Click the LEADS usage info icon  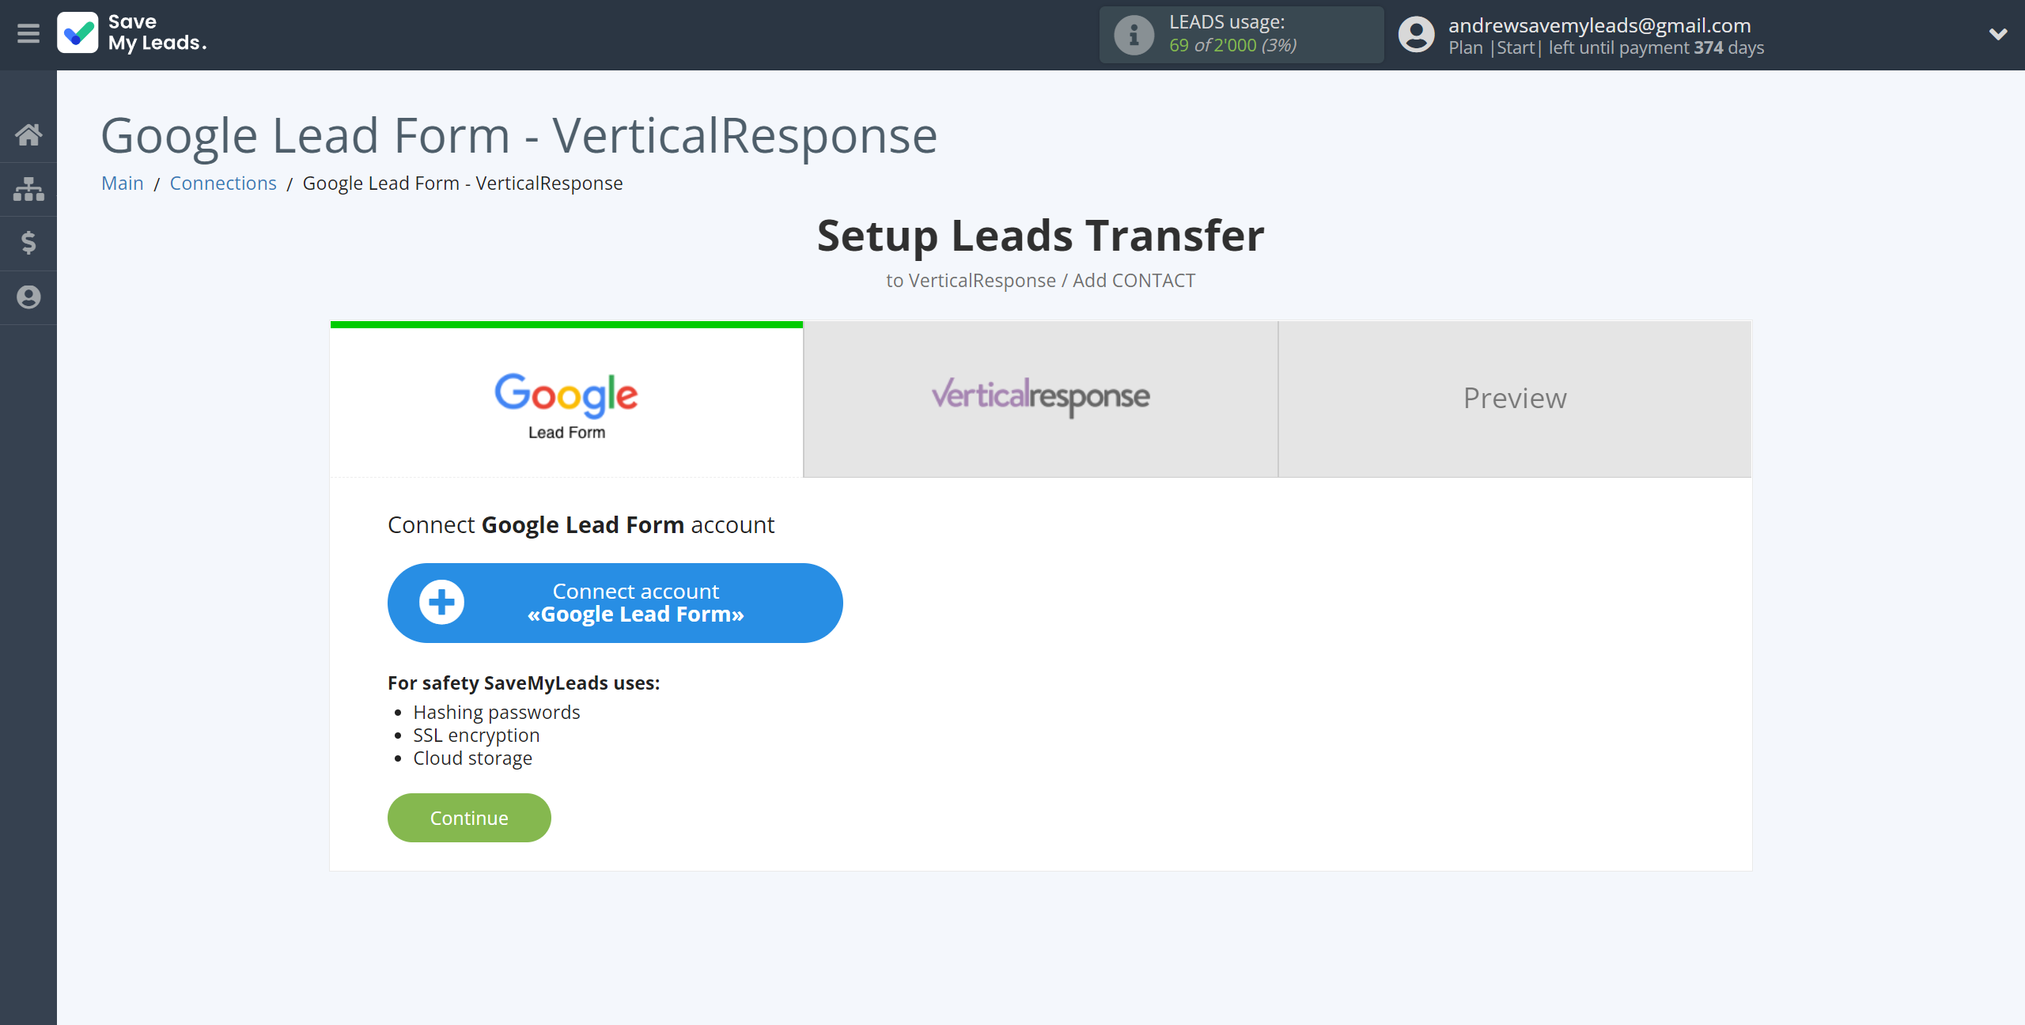(1132, 34)
